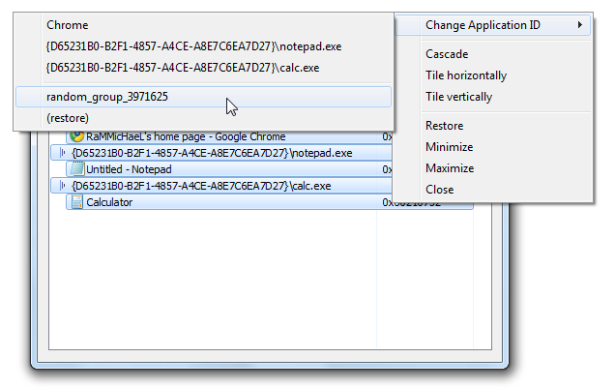Screen dimensions: 615x388
Task: Collapse the calc.exe group header in list
Action: coord(62,186)
